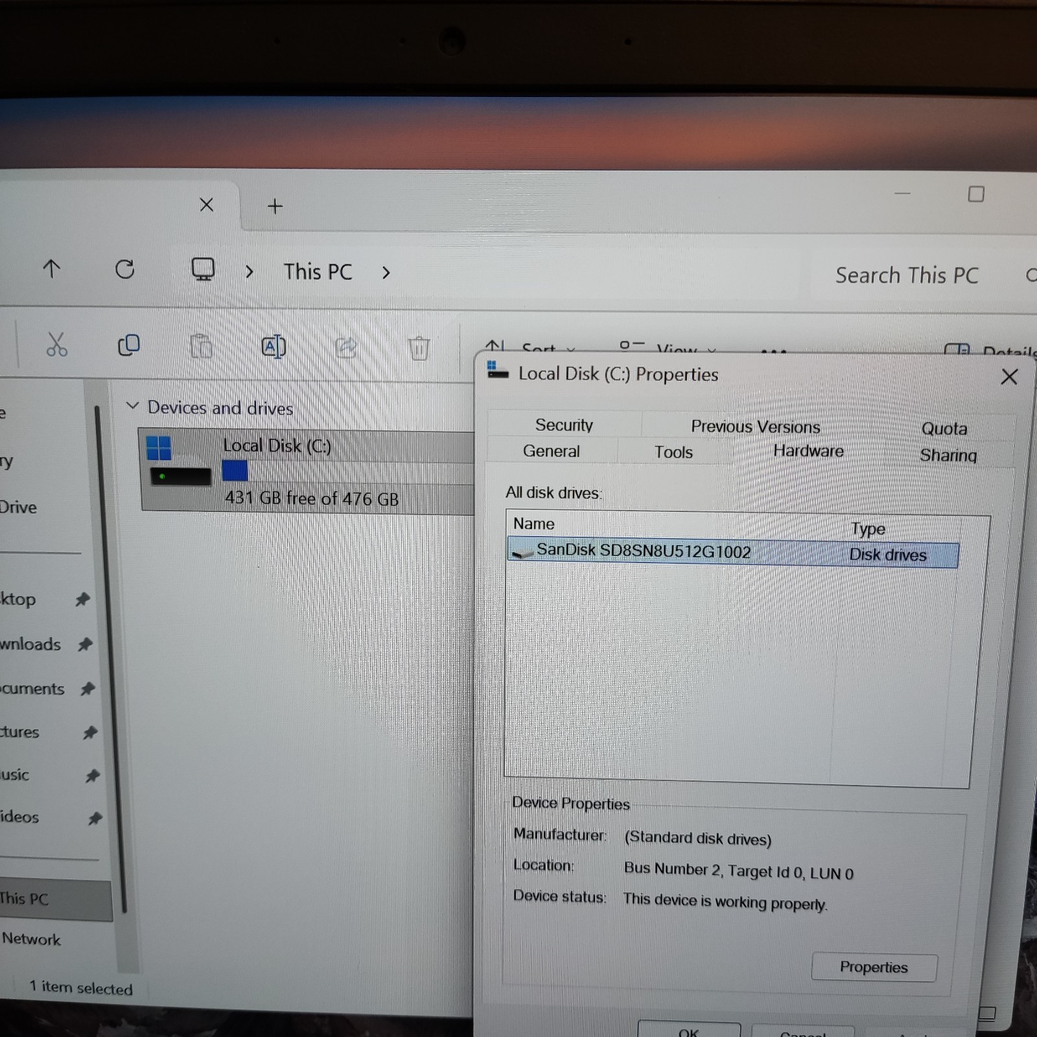Click pin icon next to Downloads
This screenshot has width=1037, height=1037.
coord(85,644)
